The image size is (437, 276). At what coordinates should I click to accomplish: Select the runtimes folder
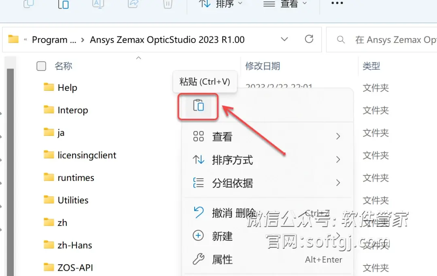click(x=76, y=178)
